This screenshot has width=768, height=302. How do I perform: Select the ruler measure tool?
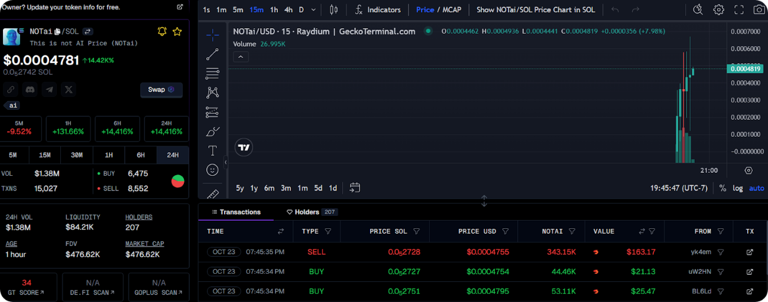point(212,193)
